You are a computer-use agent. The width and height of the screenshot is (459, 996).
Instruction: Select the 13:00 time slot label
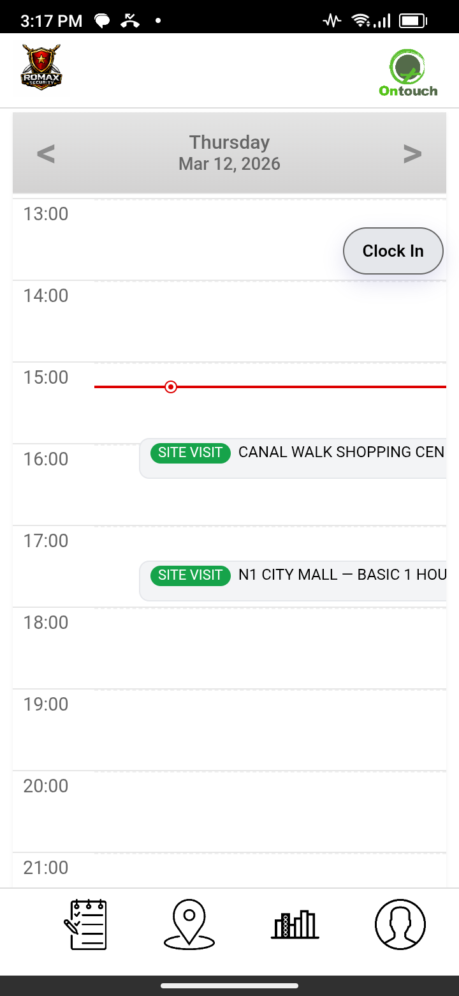tap(46, 214)
